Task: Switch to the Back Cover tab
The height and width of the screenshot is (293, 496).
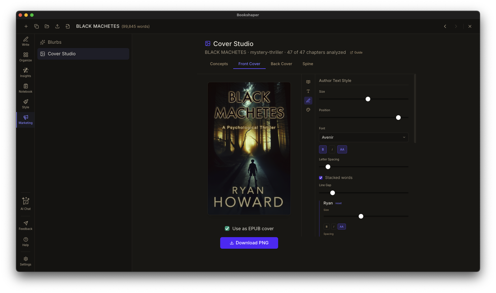Action: pos(281,64)
